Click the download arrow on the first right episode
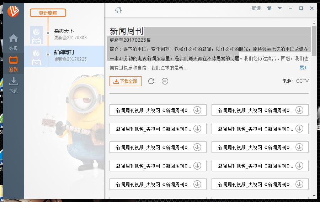This screenshot has height=202, width=320. coord(299,110)
